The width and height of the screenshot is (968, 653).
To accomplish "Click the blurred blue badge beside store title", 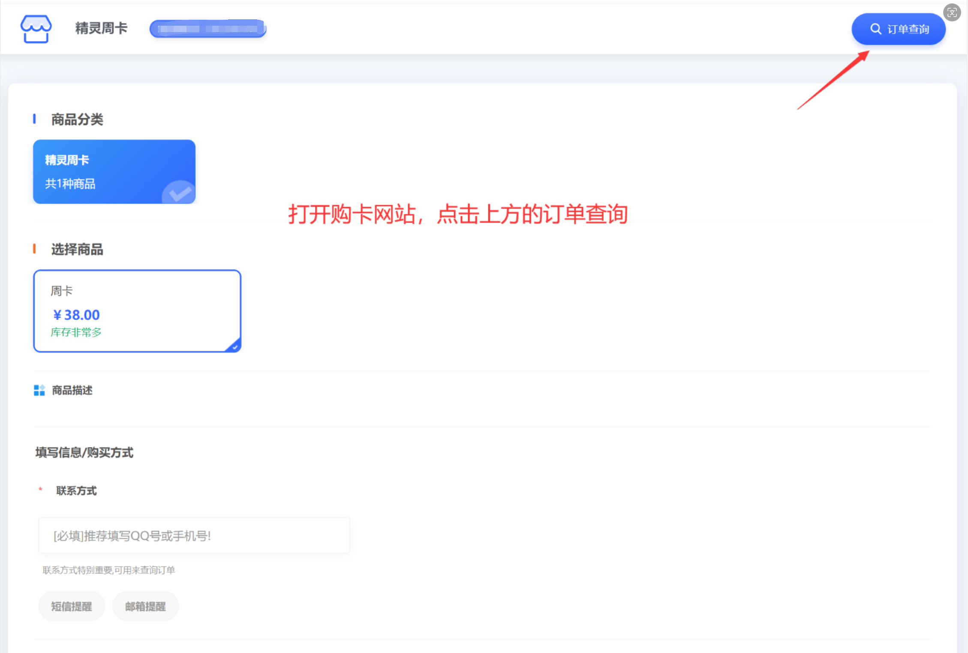I will [x=208, y=29].
